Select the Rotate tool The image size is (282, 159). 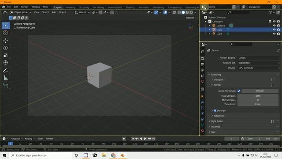[x=6, y=48]
